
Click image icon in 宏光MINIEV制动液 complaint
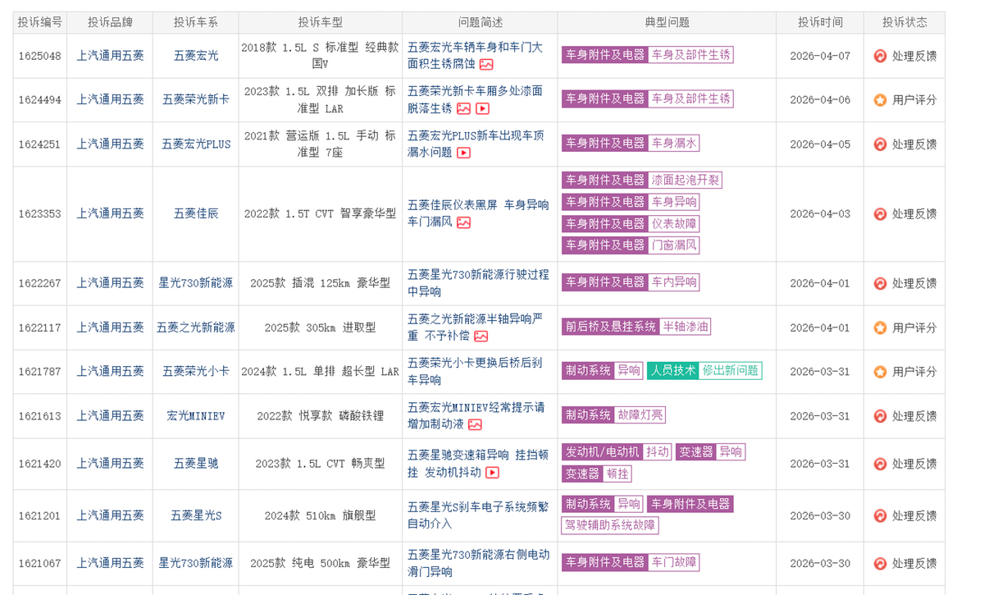click(475, 425)
